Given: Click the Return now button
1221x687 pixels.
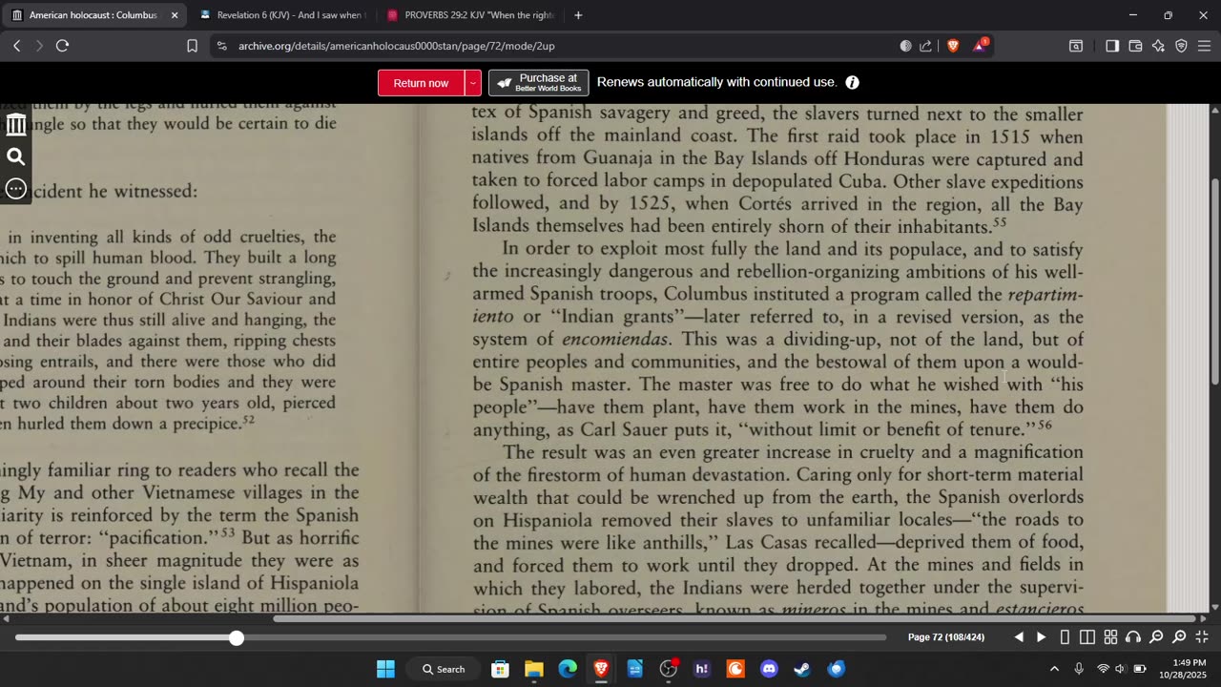Looking at the screenshot, I should [x=421, y=83].
